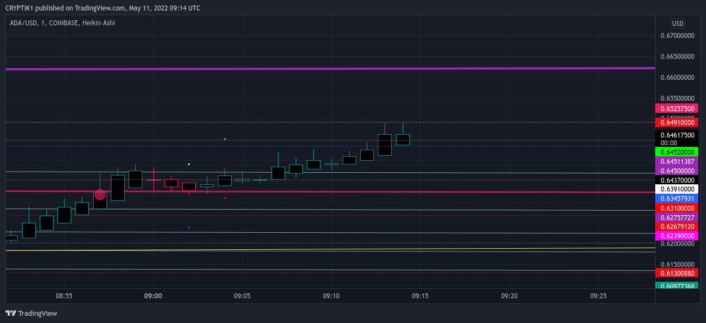Click the small white dot marker
The width and height of the screenshot is (706, 323).
[189, 164]
